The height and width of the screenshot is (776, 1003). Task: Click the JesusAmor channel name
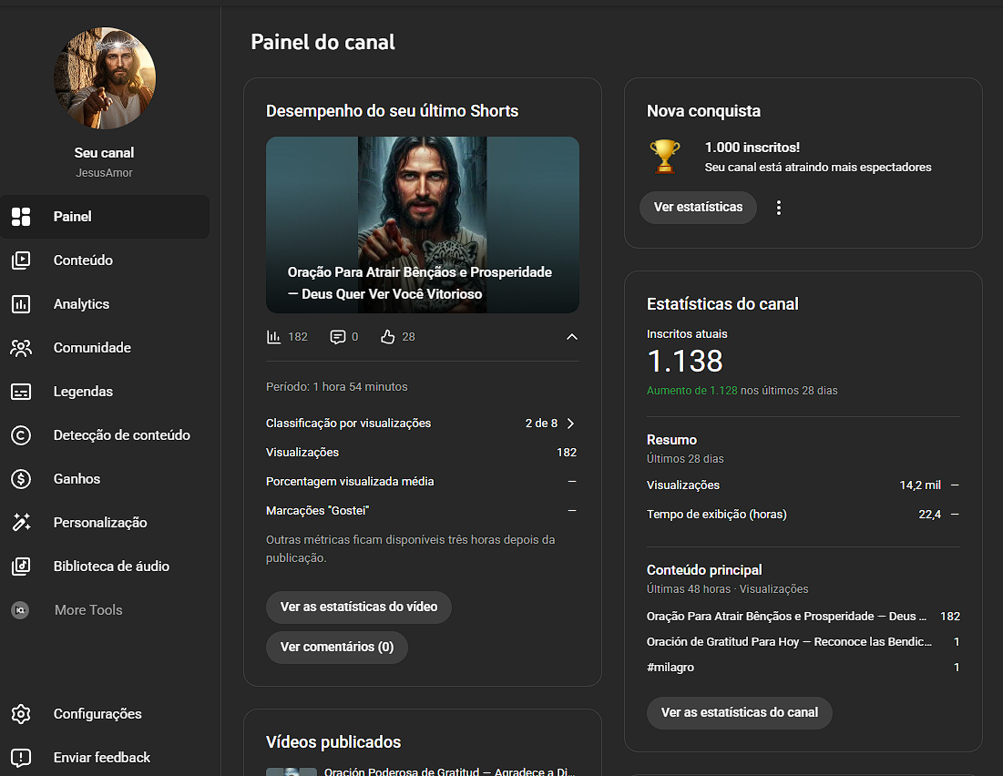click(x=104, y=173)
